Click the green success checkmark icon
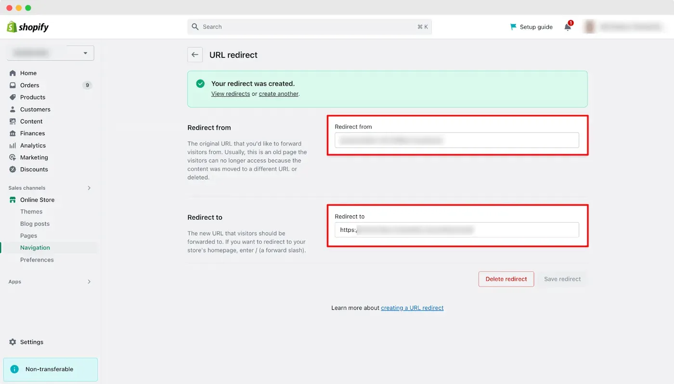Screen dimensions: 674x384 tap(200, 84)
